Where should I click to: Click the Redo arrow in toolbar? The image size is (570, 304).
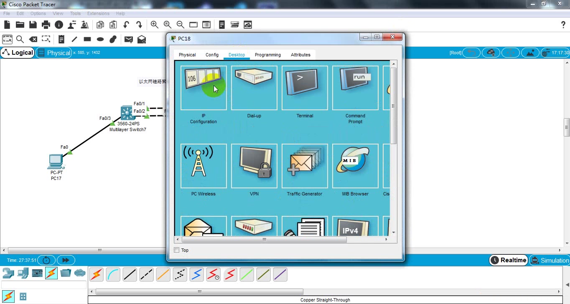139,25
